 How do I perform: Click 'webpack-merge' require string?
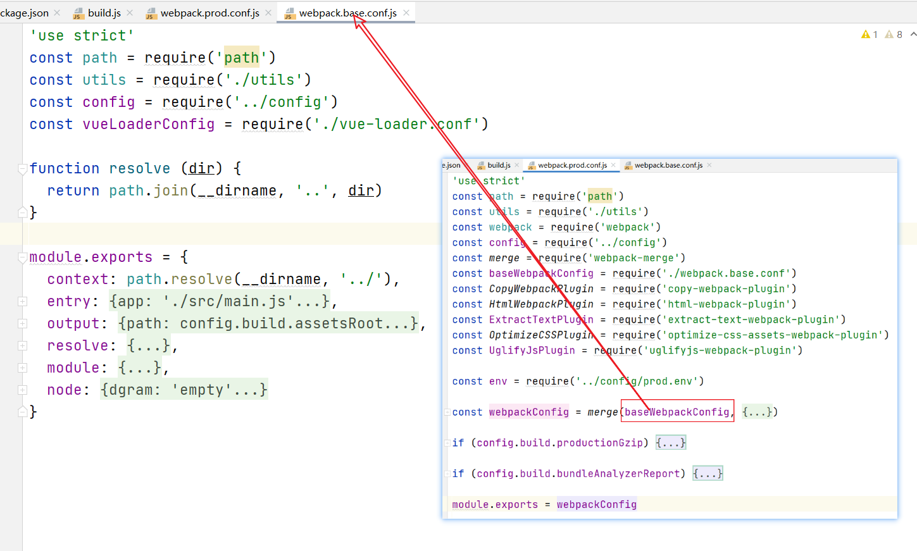[633, 258]
